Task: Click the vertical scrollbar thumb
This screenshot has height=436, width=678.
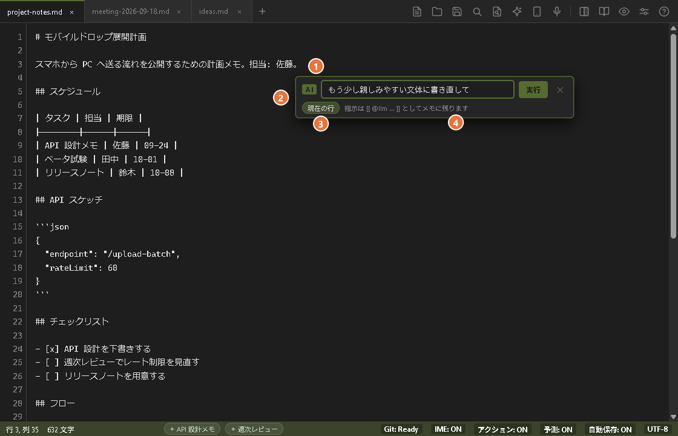Action: point(673,136)
